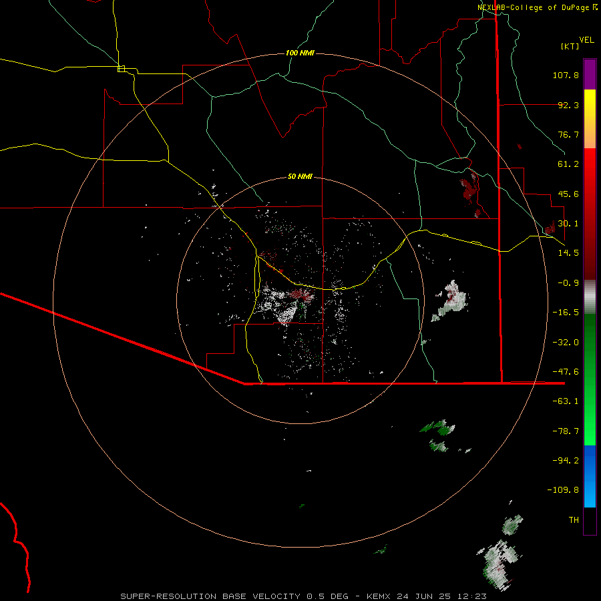
Task: Click the -16.5 velocity scale value
Action: (x=566, y=313)
